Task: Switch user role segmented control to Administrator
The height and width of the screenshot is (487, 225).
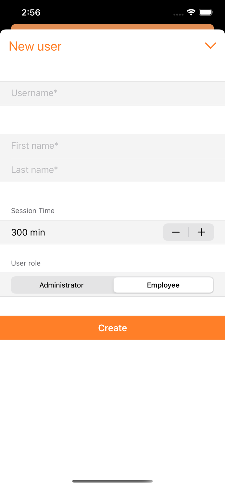Action: pyautogui.click(x=61, y=285)
